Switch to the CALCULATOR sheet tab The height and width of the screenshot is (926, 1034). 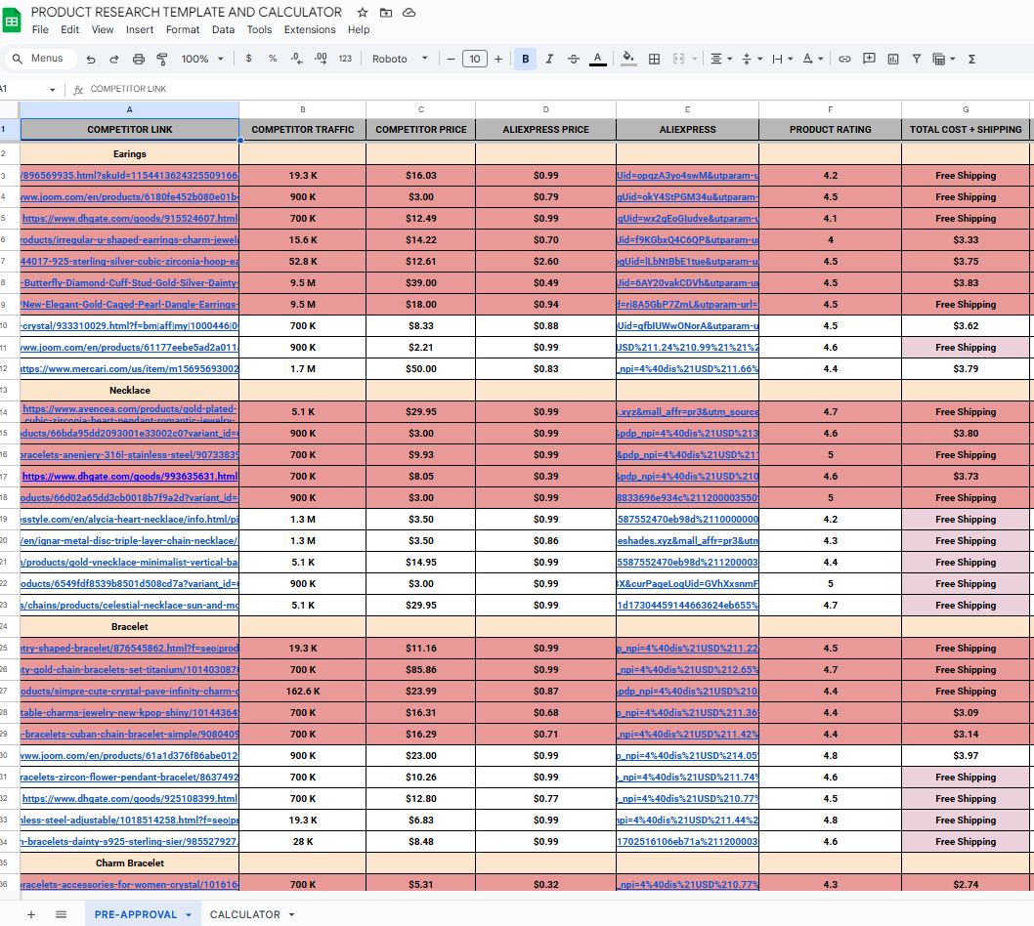coord(244,914)
